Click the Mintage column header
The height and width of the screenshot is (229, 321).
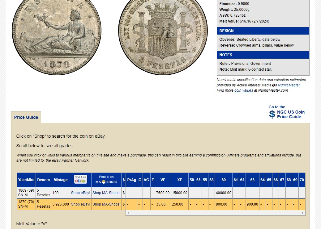(61, 180)
